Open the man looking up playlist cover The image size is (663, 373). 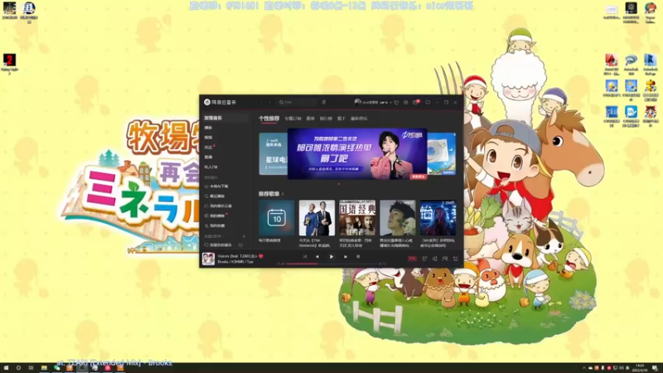point(398,218)
